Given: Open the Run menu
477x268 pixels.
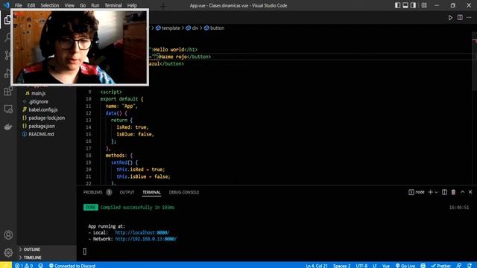Looking at the screenshot, I should (95, 5).
